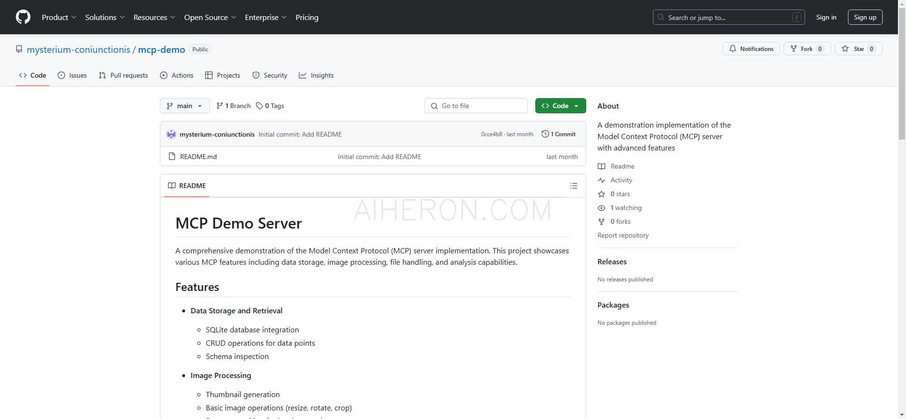Screen dimensions: 906x419
Task: Open the mcp-demo repository link
Action: click(x=161, y=50)
